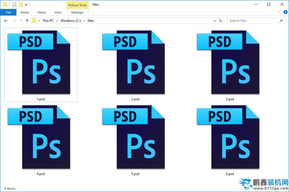The width and height of the screenshot is (289, 192).
Task: Expand chevron after This PC
Action: tap(57, 21)
